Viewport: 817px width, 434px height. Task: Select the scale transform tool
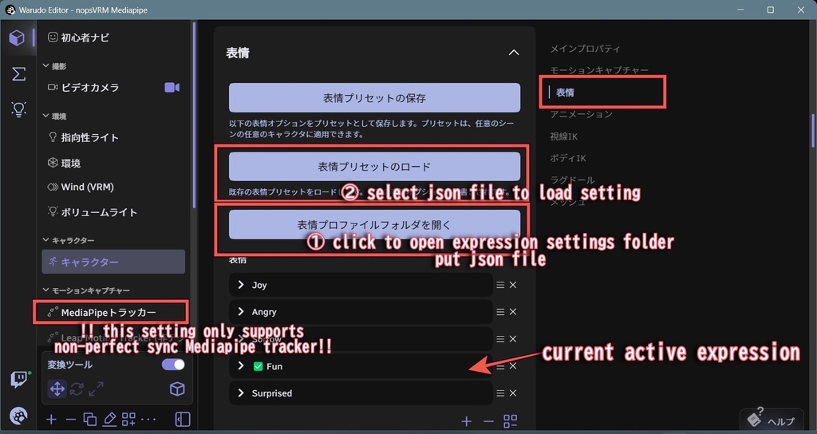pos(96,389)
